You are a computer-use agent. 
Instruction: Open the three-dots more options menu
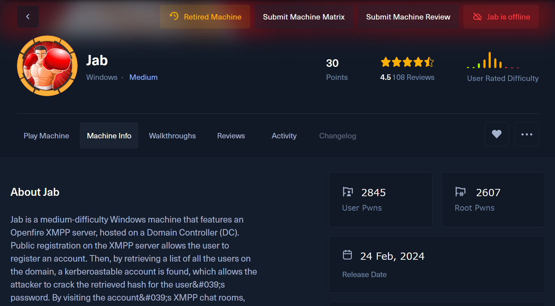click(527, 134)
